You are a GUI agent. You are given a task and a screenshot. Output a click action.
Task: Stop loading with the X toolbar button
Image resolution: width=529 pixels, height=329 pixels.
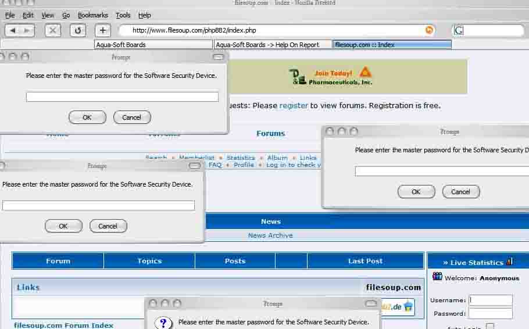pyautogui.click(x=53, y=30)
